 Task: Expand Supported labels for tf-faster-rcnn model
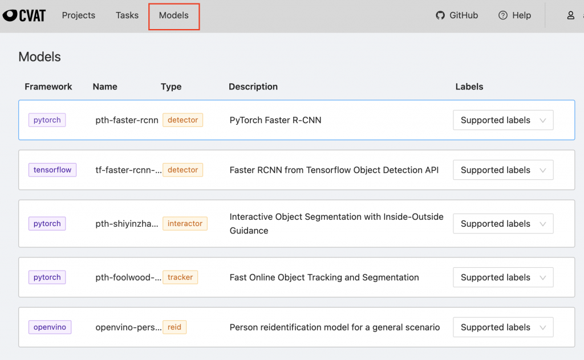502,170
